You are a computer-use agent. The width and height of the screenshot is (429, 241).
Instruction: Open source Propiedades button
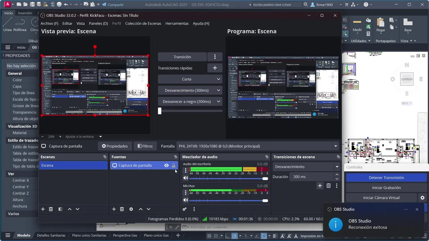coord(115,146)
